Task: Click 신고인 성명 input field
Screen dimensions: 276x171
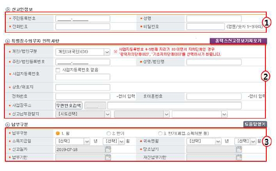Action: (214, 19)
